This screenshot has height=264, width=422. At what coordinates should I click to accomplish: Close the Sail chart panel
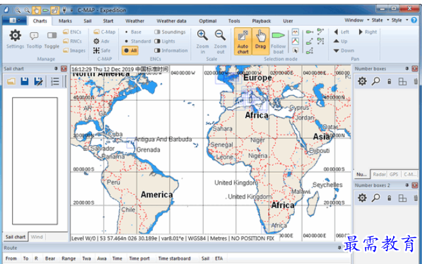coord(64,69)
